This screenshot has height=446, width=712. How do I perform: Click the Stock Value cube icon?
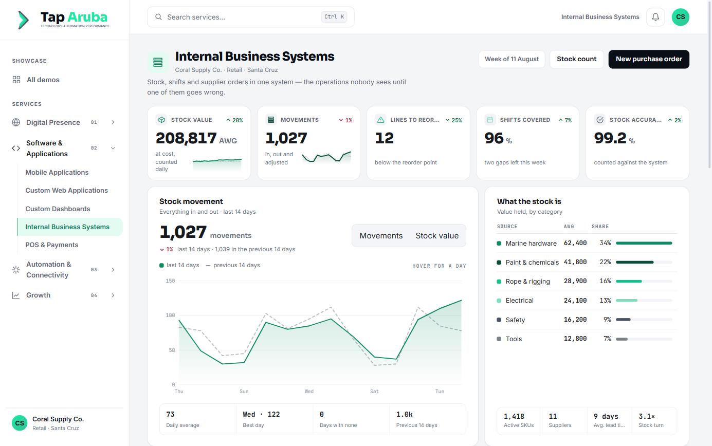[x=161, y=120]
